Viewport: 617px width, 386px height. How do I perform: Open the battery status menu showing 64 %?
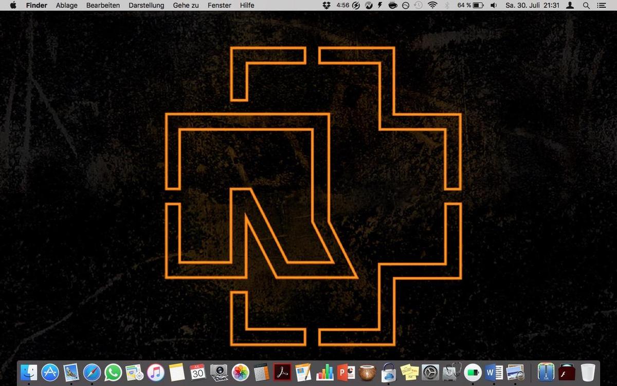click(x=470, y=5)
